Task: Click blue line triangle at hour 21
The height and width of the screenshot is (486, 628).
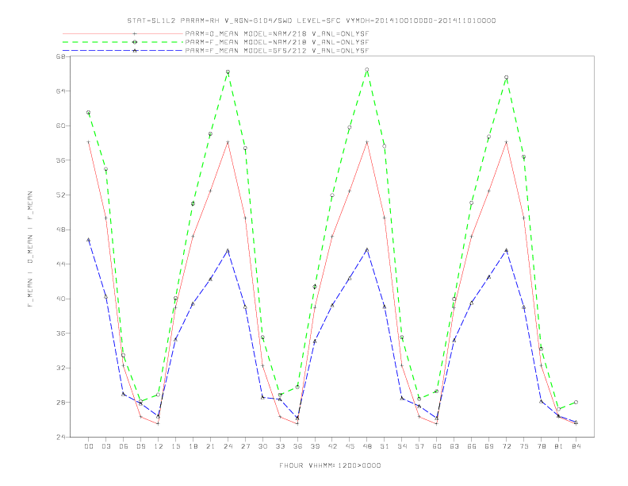Action: [x=210, y=279]
